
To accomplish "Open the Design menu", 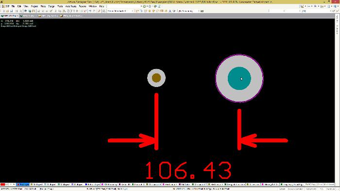I will click(51, 6).
